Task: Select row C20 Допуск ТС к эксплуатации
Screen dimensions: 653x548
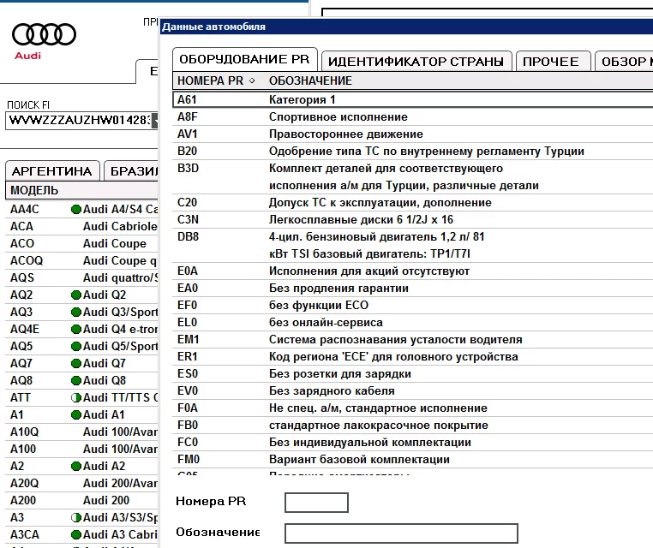Action: pyautogui.click(x=413, y=203)
